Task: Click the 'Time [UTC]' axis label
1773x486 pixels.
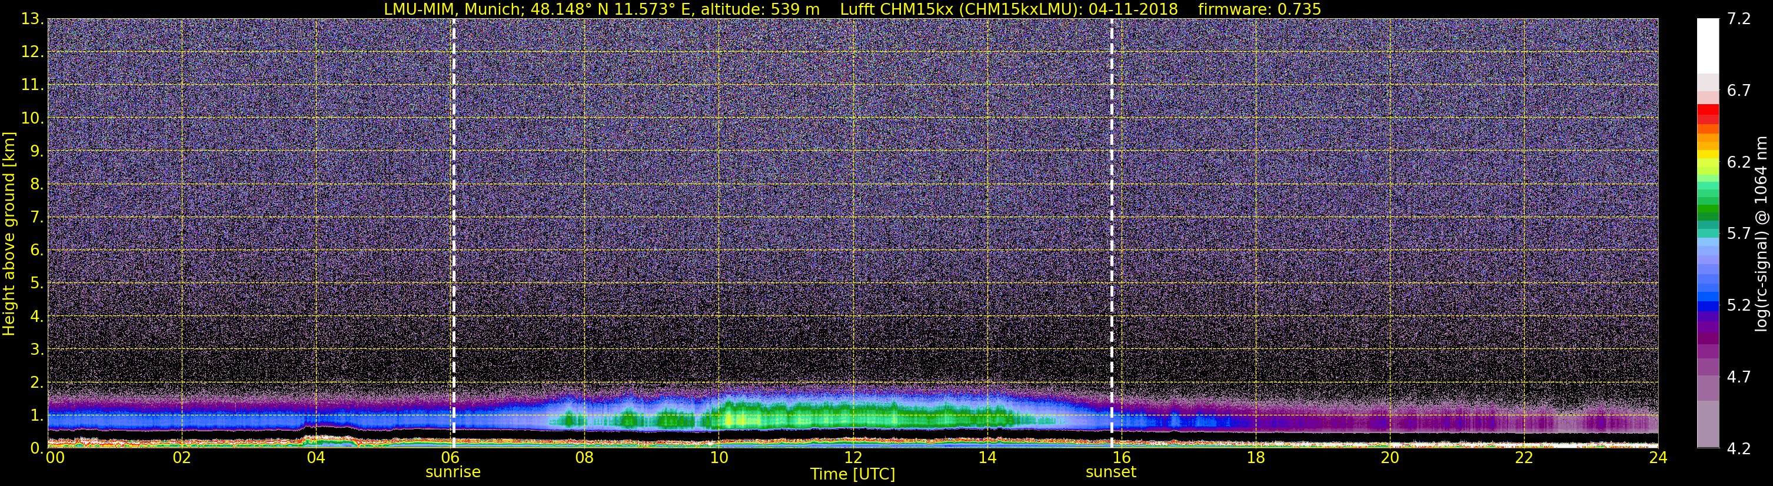Action: 853,474
